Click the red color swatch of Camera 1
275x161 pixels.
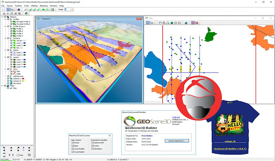pyautogui.click(x=23, y=79)
